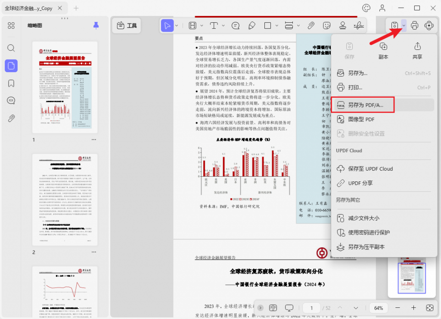
Task: Select page 2 thumbnail
Action: tap(65, 199)
